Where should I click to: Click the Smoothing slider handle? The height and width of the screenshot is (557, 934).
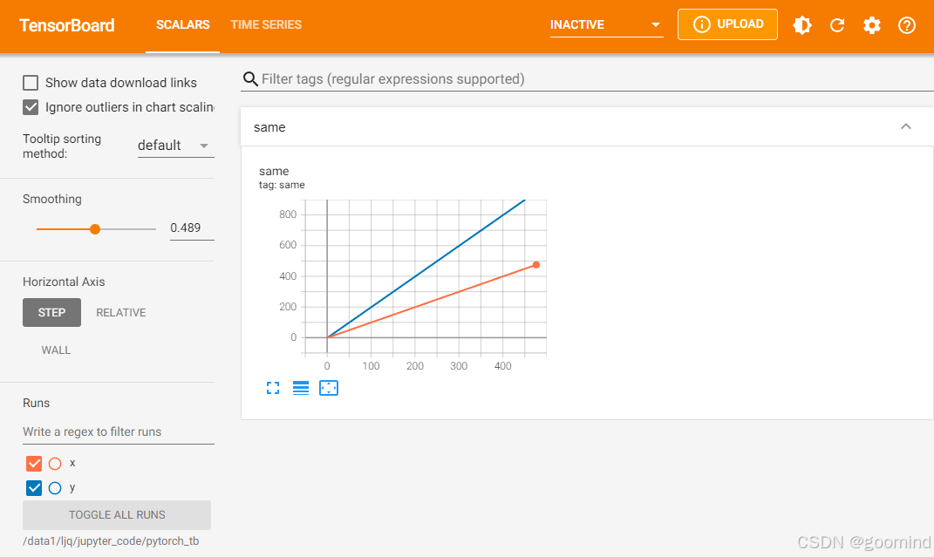95,229
